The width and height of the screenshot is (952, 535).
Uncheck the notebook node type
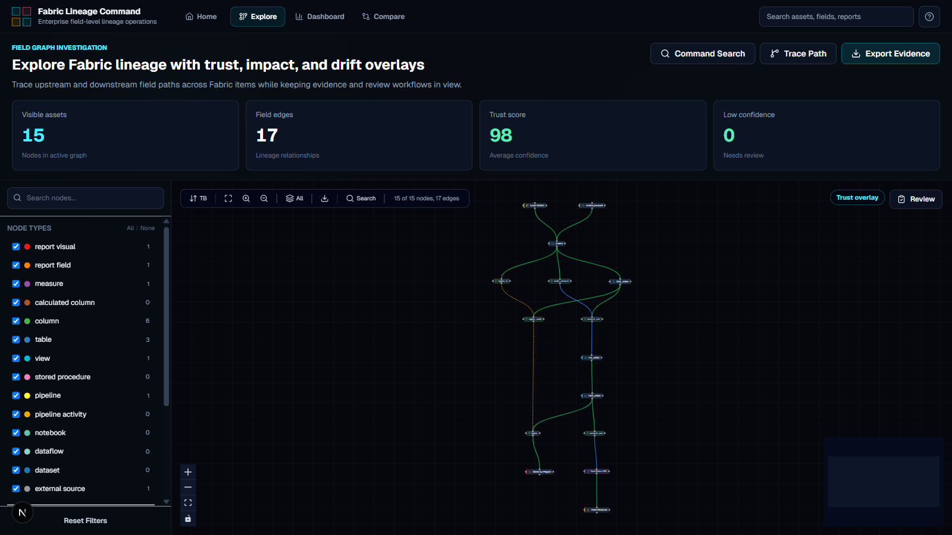pos(16,433)
